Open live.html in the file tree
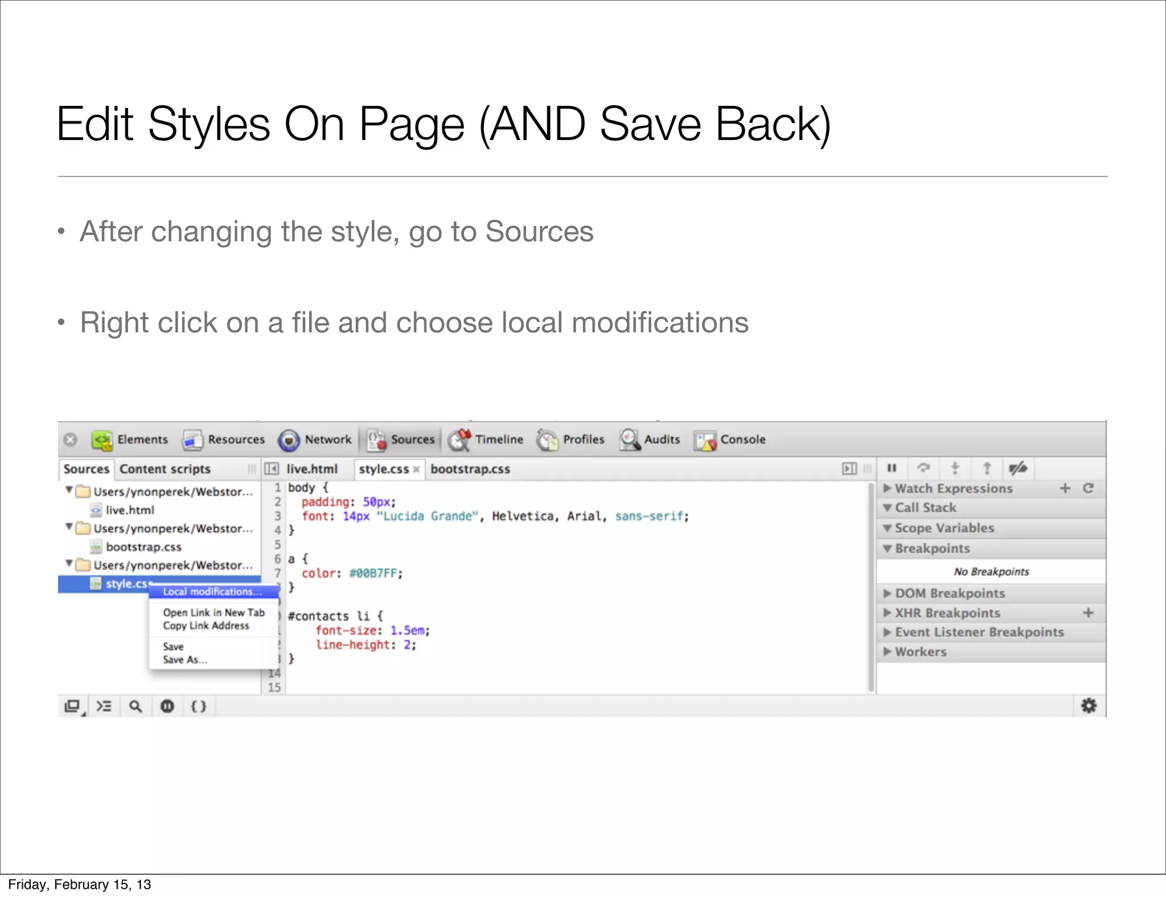 point(130,511)
